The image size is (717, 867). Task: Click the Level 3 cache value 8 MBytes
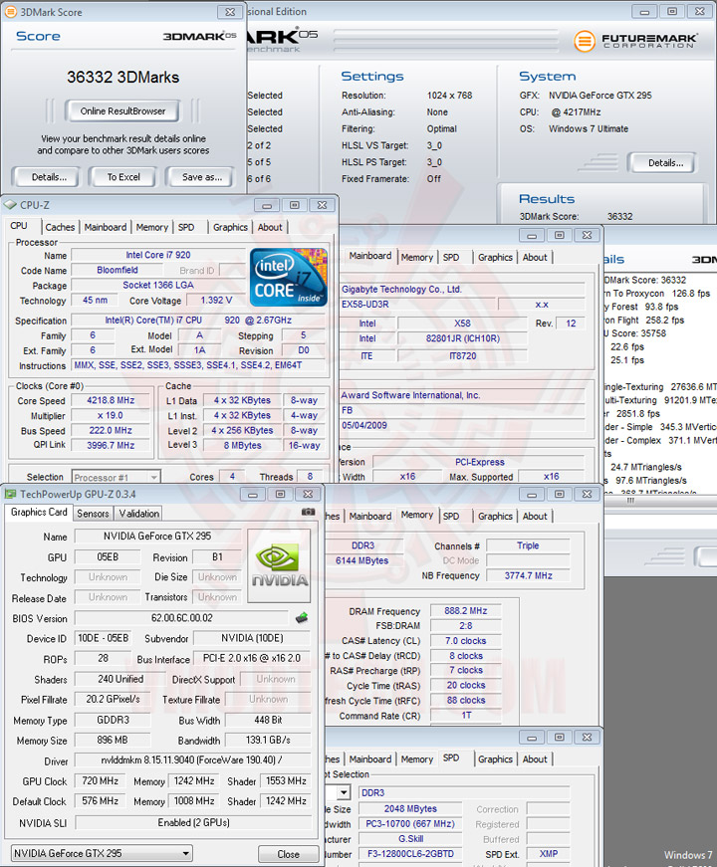(242, 445)
